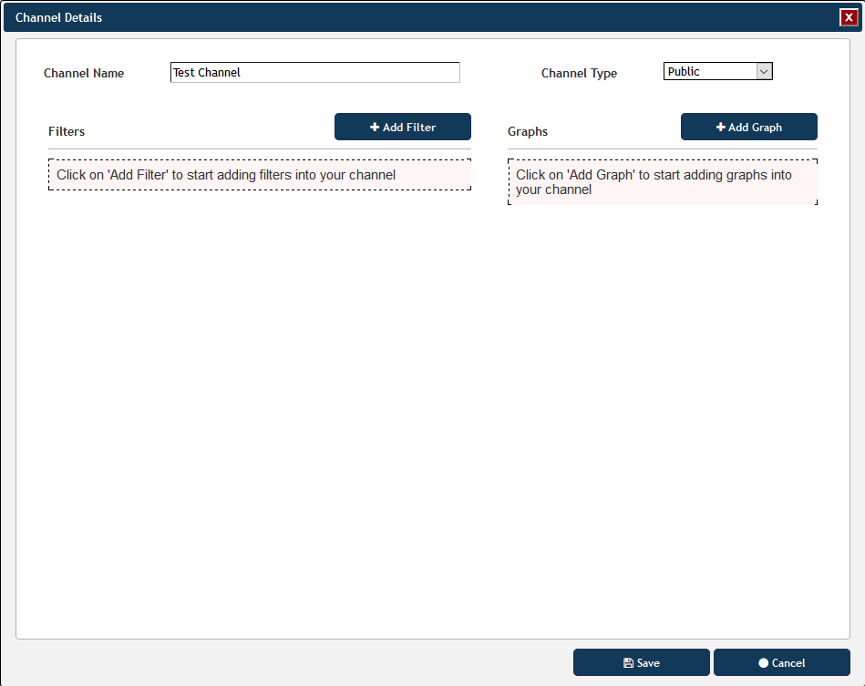This screenshot has height=686, width=865.
Task: Click the Channel Name input field
Action: click(315, 72)
